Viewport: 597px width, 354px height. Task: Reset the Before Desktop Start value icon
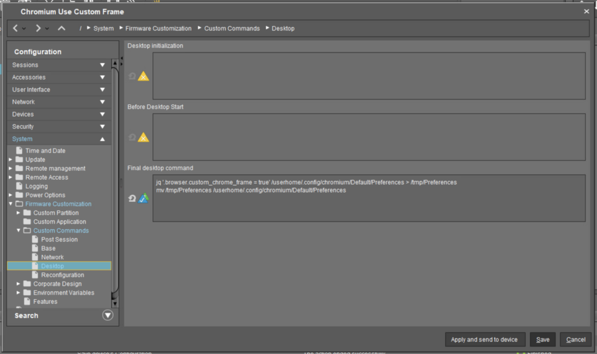click(132, 137)
